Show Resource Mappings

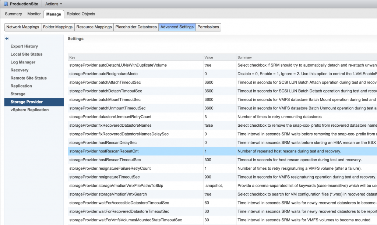pyautogui.click(x=94, y=27)
